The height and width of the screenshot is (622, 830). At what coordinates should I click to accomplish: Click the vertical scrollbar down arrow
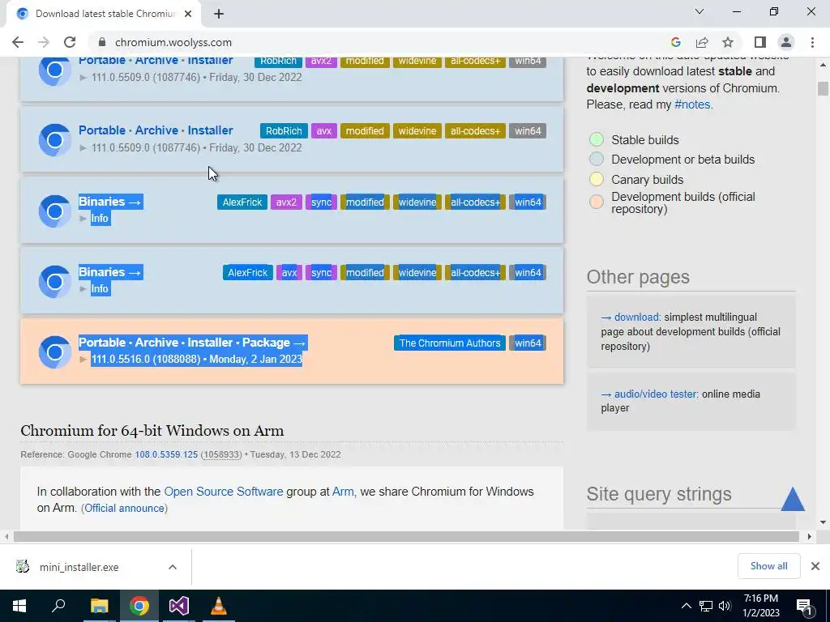pyautogui.click(x=823, y=522)
